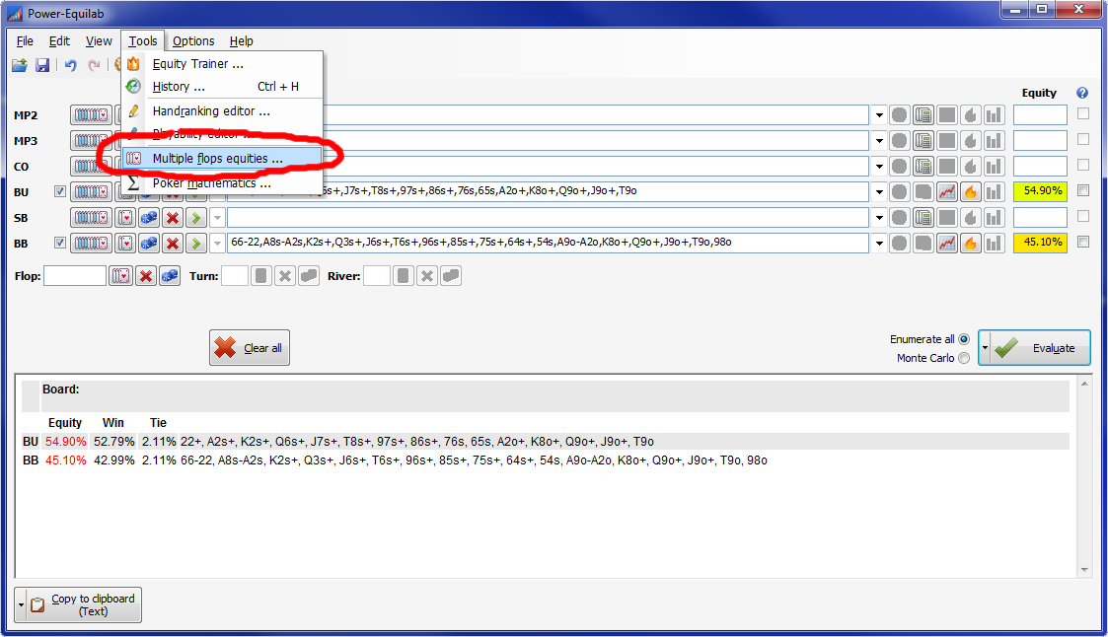
Task: Click the flame heatmap icon for BU
Action: 971,191
